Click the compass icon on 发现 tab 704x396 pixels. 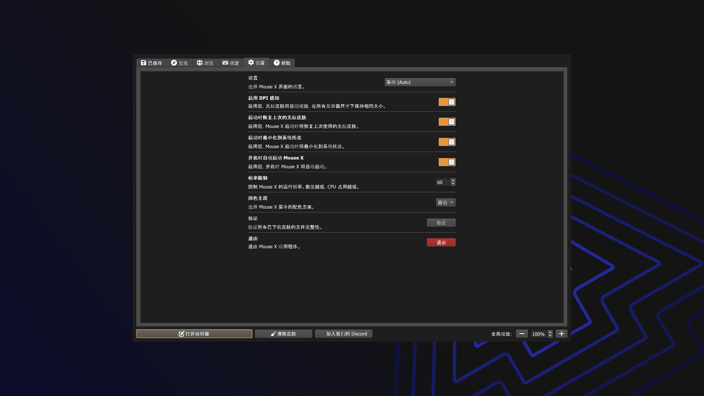tap(174, 63)
